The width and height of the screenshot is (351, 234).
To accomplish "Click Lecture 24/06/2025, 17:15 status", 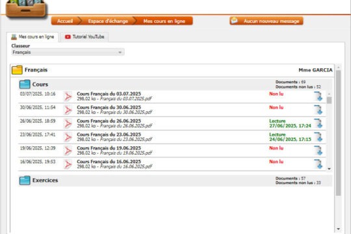I will coord(290,137).
